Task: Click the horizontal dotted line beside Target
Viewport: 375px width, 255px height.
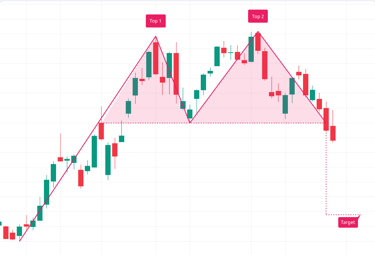Action: [x=343, y=215]
